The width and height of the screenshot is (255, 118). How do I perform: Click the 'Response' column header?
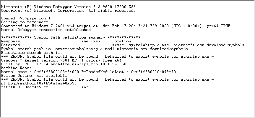pos(11,41)
